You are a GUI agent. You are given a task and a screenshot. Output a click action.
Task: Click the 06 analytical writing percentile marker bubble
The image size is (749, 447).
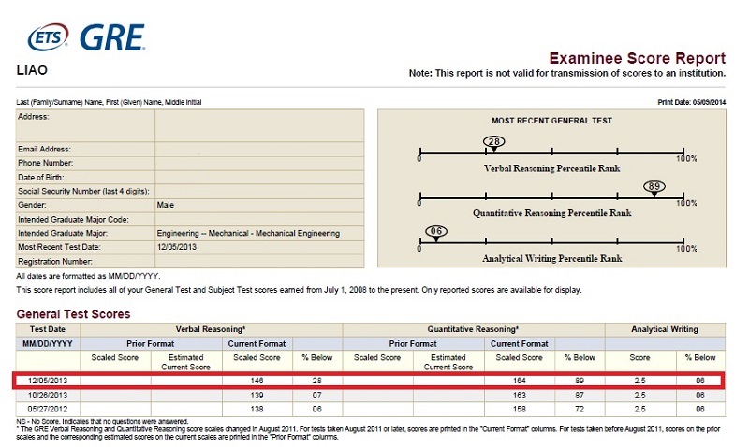(436, 231)
